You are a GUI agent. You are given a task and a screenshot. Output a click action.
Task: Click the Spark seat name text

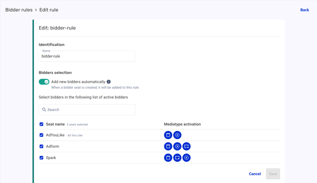pos(51,158)
